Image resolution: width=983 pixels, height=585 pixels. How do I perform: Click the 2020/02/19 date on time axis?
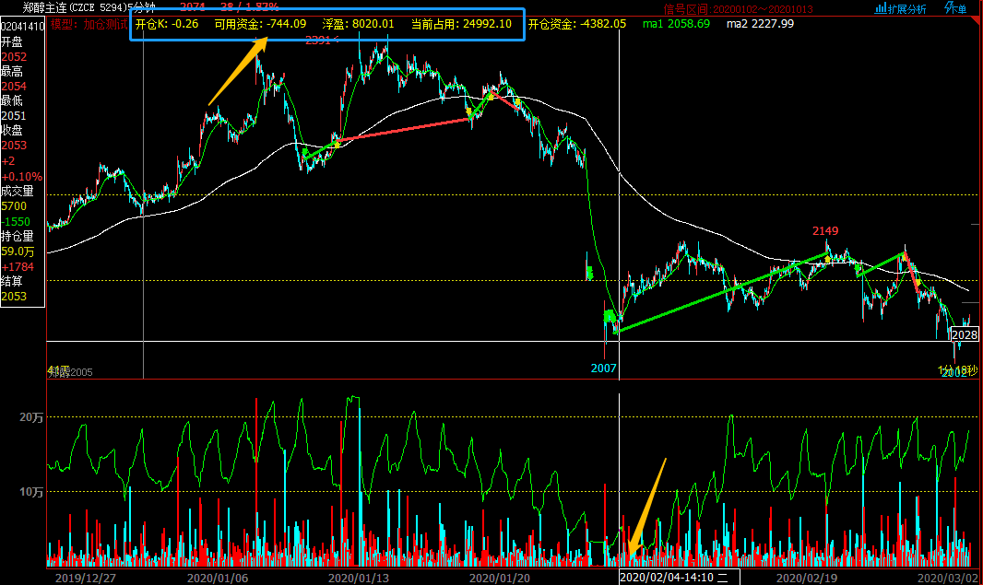pyautogui.click(x=805, y=578)
